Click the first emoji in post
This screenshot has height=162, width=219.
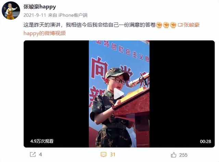coord(159,25)
